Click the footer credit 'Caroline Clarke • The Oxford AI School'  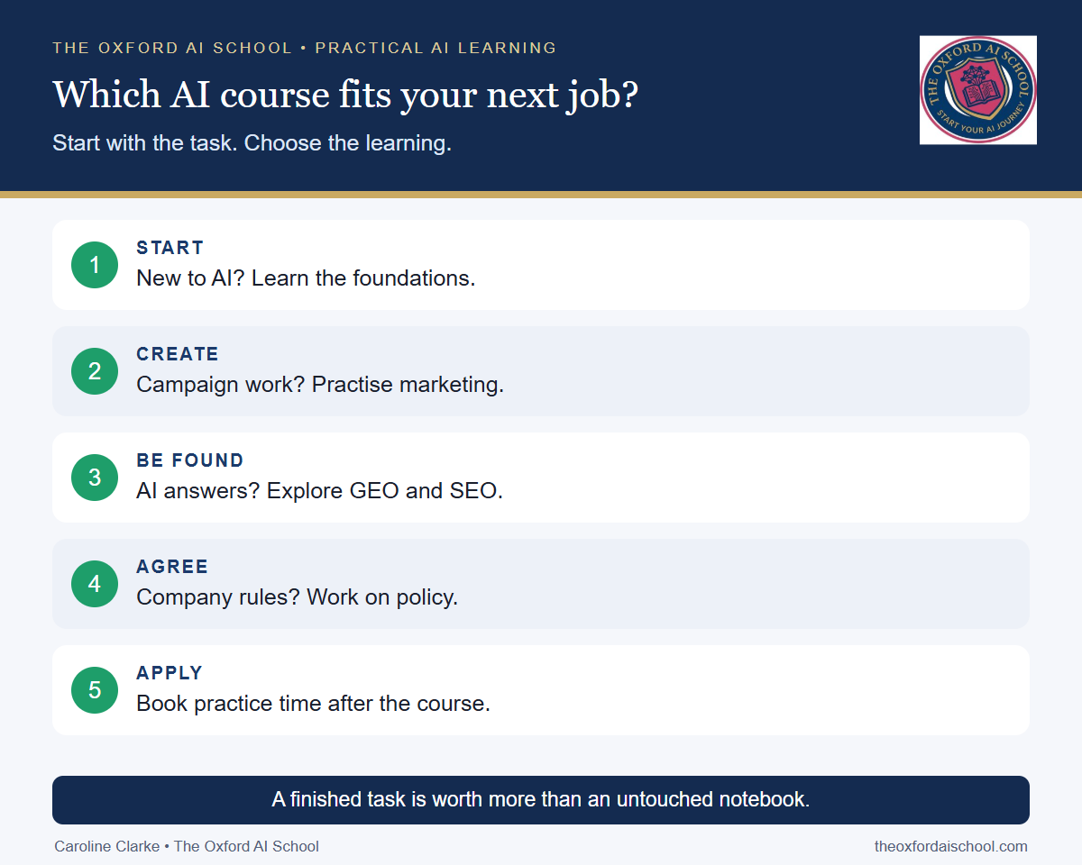pyautogui.click(x=187, y=846)
